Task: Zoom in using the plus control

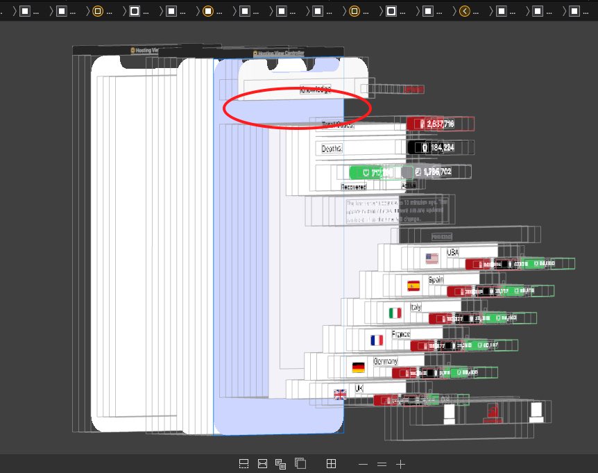Action: coord(400,463)
